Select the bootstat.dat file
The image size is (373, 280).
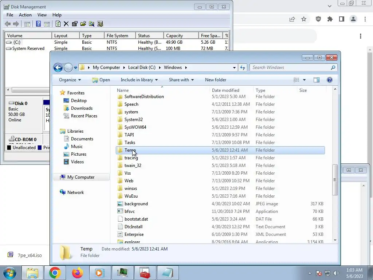point(220,219)
